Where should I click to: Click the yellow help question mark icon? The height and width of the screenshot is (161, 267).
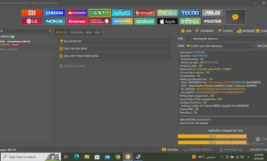(235, 17)
